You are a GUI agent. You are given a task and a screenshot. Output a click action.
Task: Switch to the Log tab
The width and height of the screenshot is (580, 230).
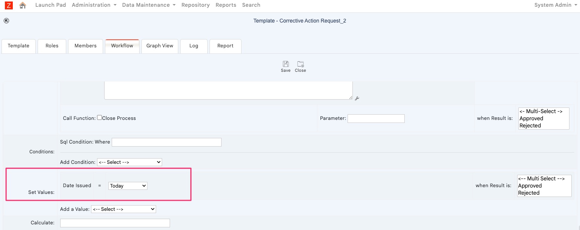click(194, 46)
